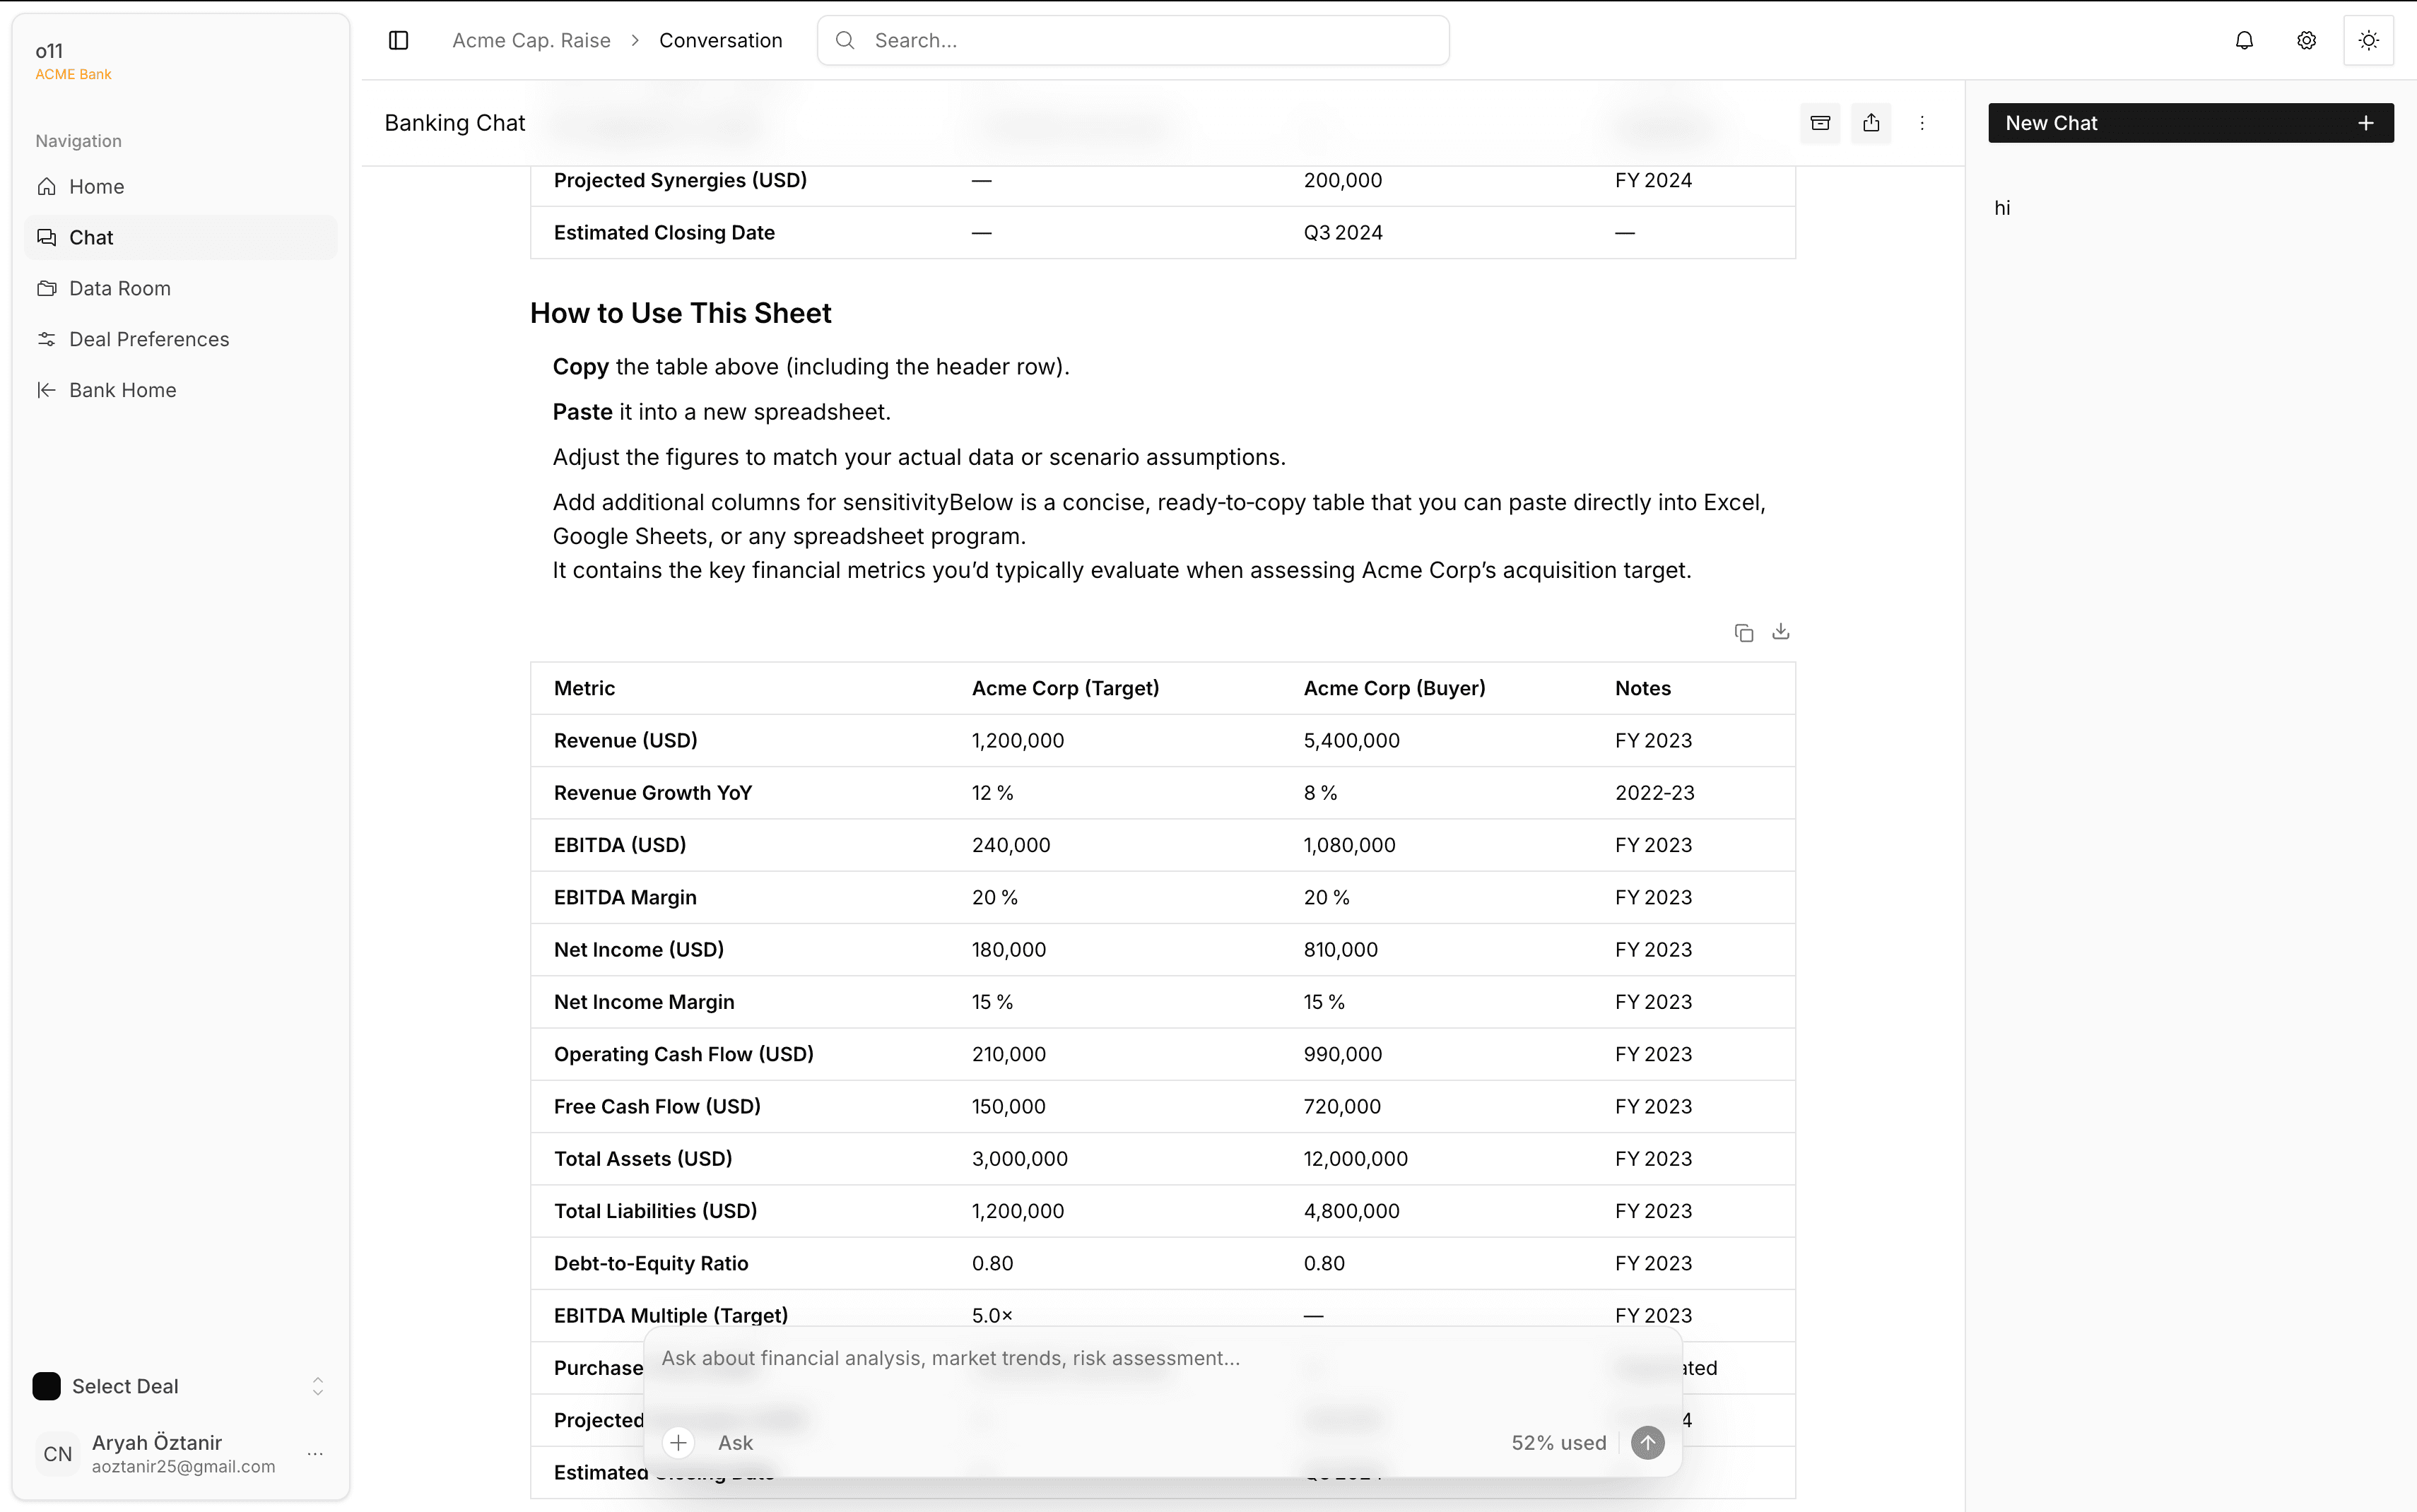Open settings gear
Screen dimensions: 2417x1512
coord(2306,40)
